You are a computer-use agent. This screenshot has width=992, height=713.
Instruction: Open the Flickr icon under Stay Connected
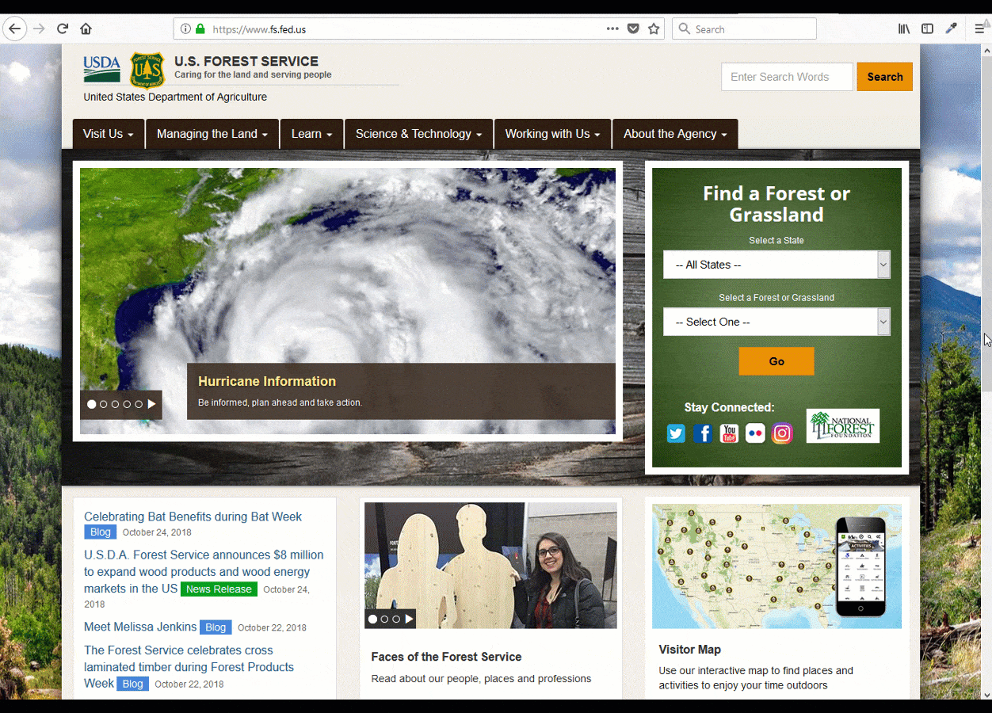pyautogui.click(x=755, y=433)
